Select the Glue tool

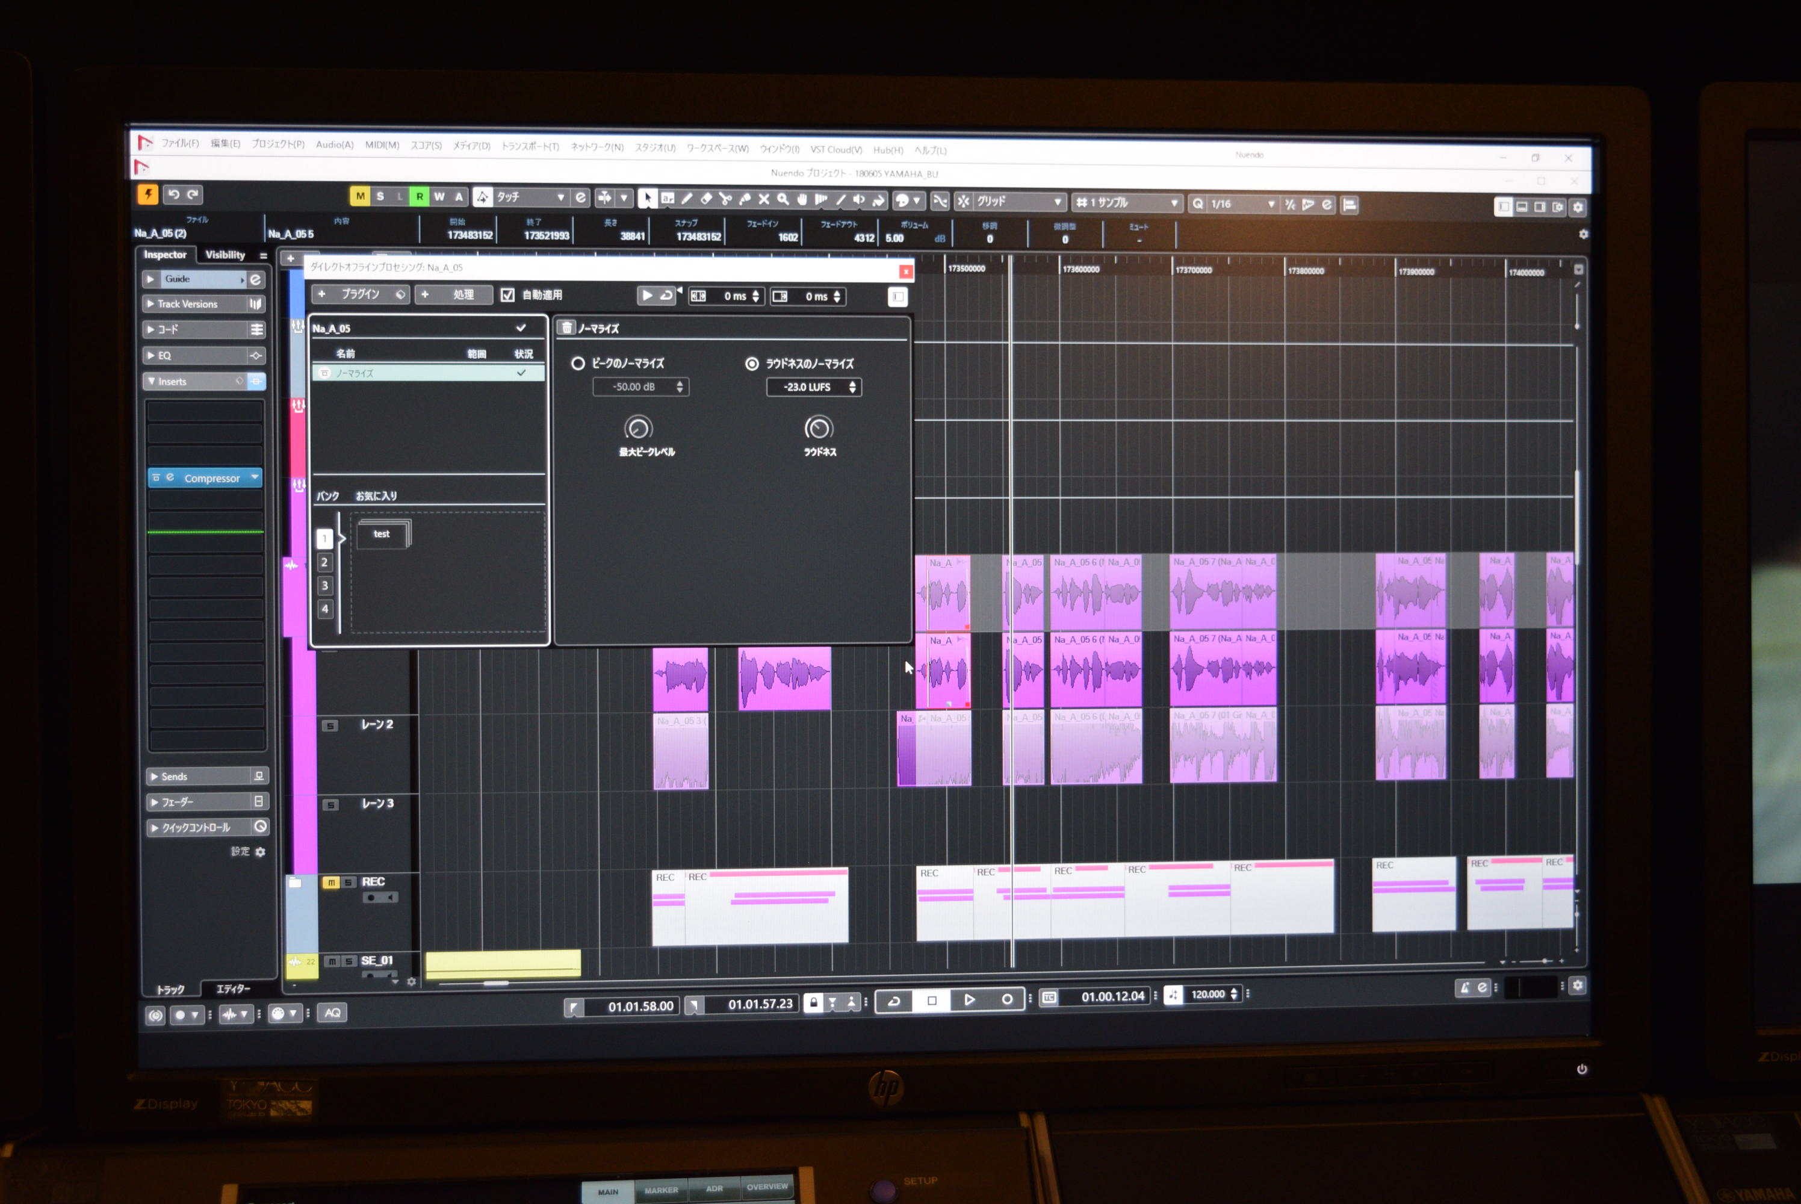coord(744,200)
